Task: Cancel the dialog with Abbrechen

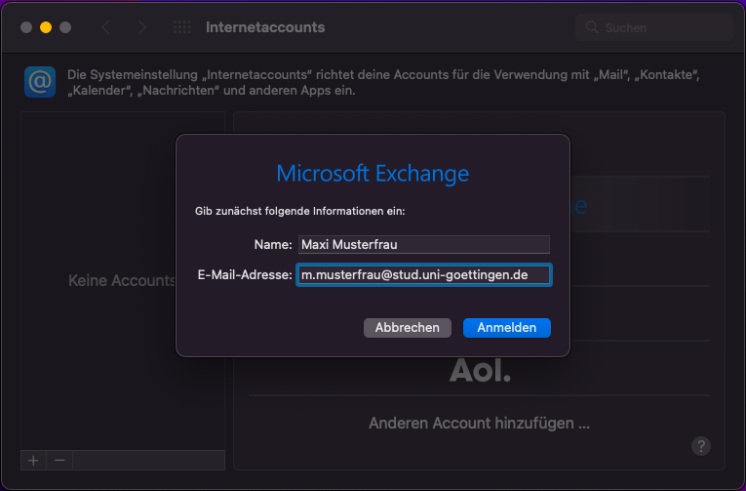Action: click(408, 328)
